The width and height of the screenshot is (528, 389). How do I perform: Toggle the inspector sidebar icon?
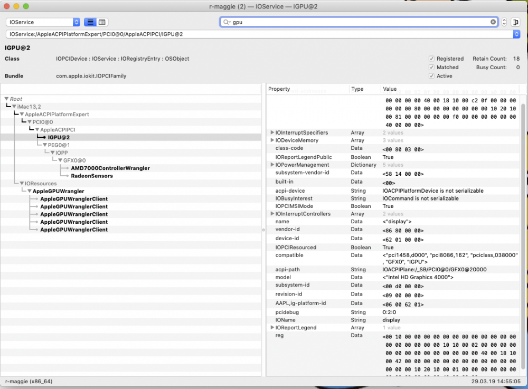pyautogui.click(x=515, y=22)
